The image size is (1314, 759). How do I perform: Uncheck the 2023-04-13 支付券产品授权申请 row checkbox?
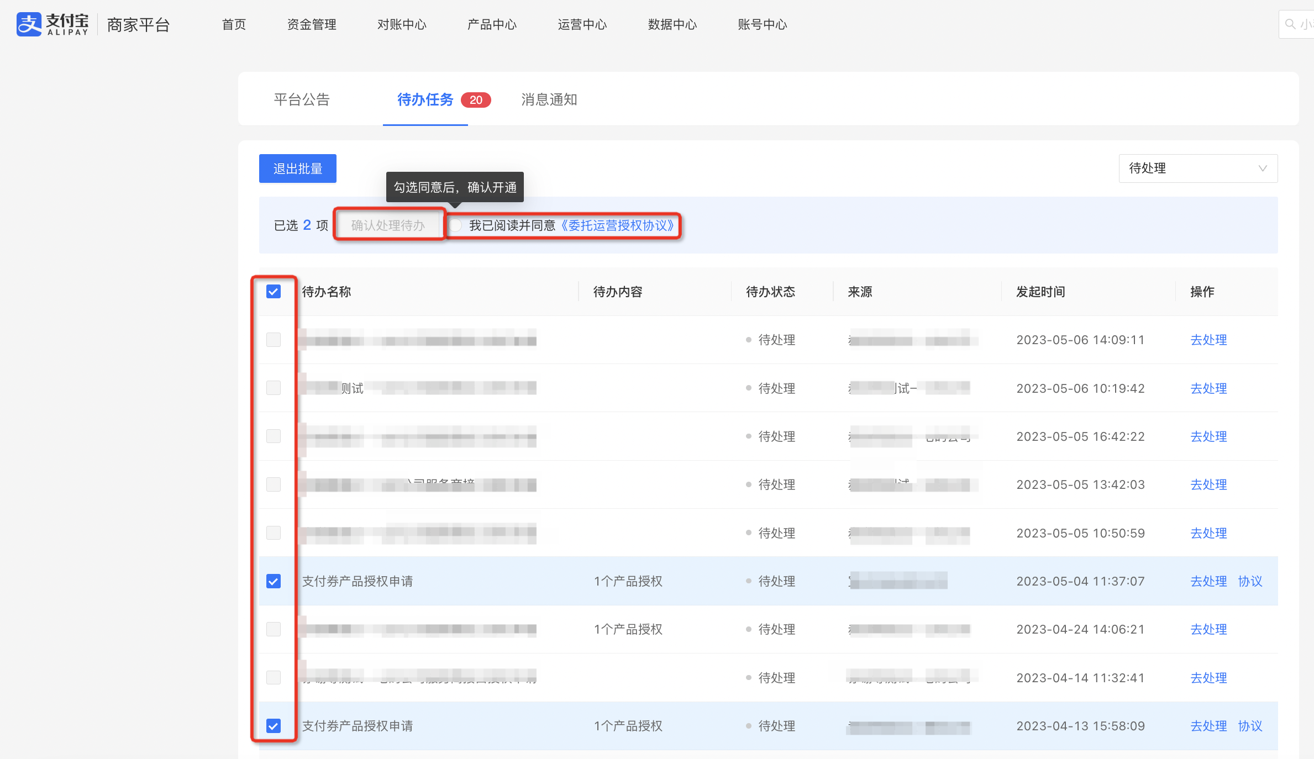[x=274, y=726]
